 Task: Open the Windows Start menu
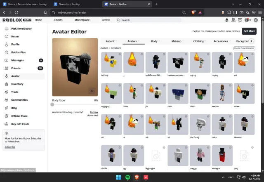tap(118, 177)
